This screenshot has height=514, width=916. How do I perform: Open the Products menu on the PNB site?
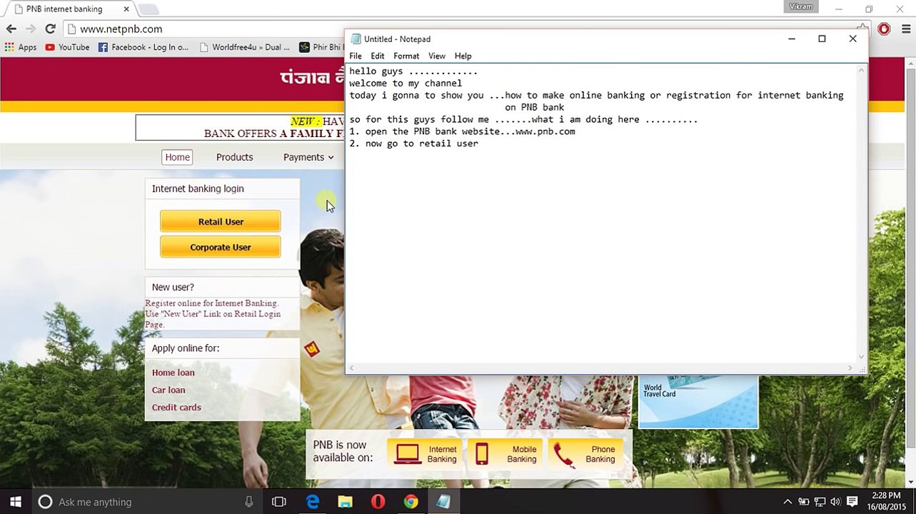click(234, 157)
